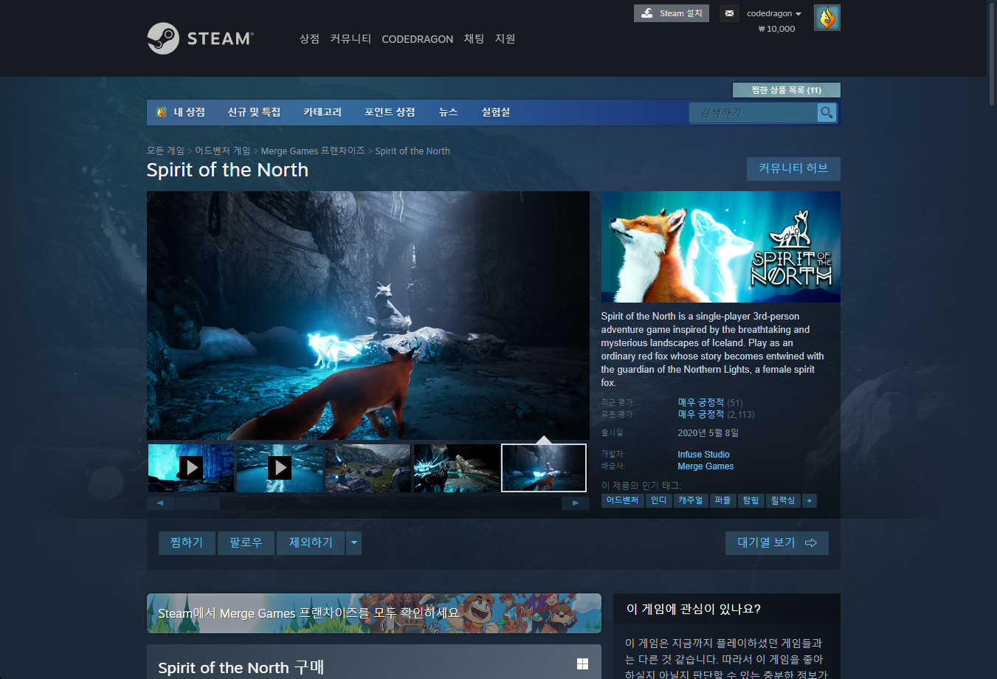
Task: Click the 모든 게임 breadcrumb link
Action: pyautogui.click(x=165, y=151)
